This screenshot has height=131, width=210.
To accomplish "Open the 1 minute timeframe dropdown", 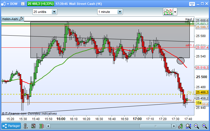I will click(x=110, y=12).
